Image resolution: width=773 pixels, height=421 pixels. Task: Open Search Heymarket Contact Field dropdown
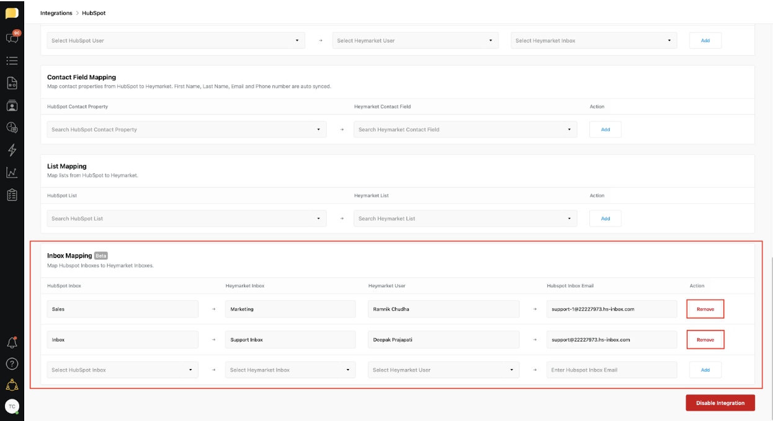pos(465,129)
